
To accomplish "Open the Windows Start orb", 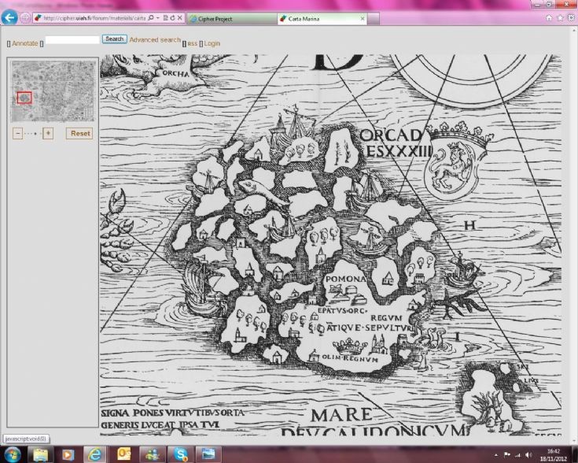I will (13, 454).
